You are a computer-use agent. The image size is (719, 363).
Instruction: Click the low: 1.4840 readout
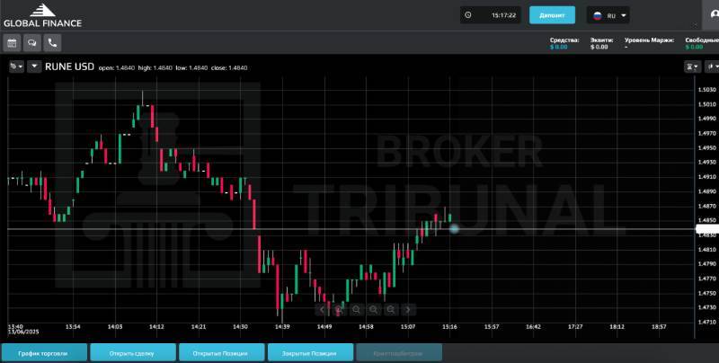(x=191, y=67)
